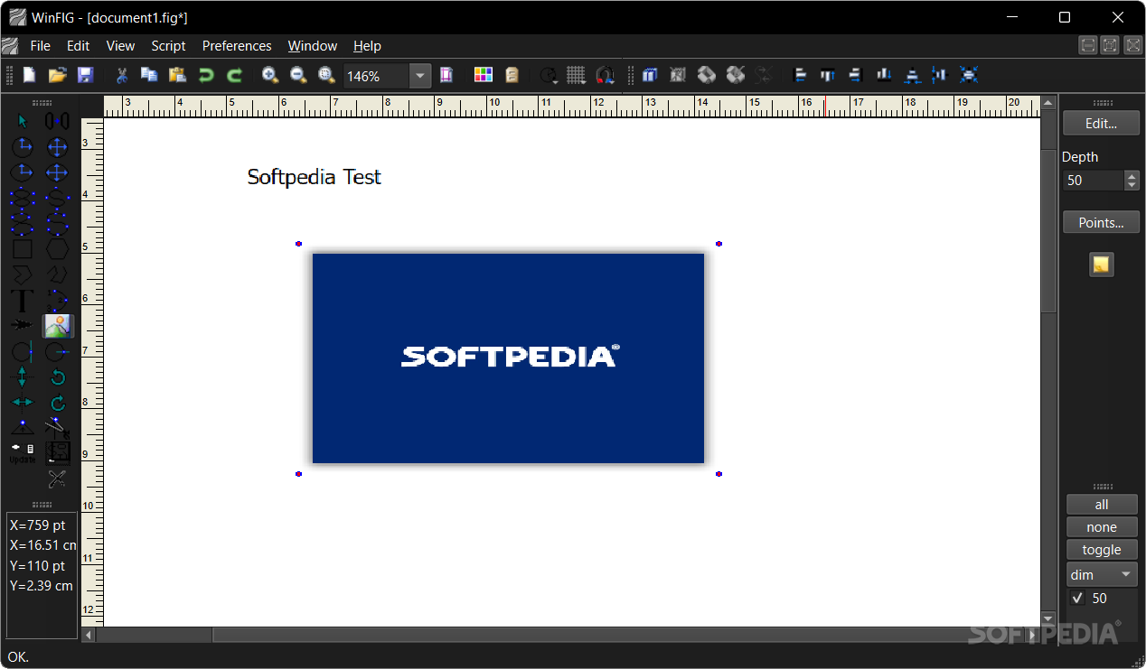
Task: Align objects to bottom edge
Action: pyautogui.click(x=884, y=76)
